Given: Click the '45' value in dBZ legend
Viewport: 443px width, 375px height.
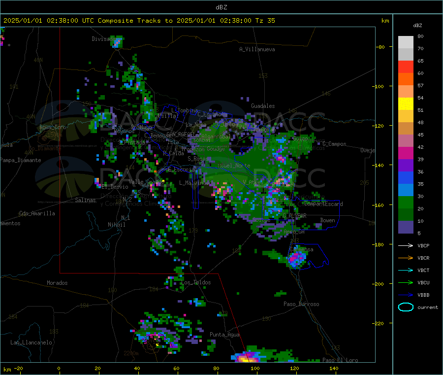Looking at the screenshot, I should 420,135.
